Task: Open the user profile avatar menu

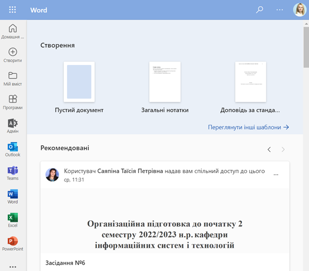Action: pyautogui.click(x=299, y=10)
